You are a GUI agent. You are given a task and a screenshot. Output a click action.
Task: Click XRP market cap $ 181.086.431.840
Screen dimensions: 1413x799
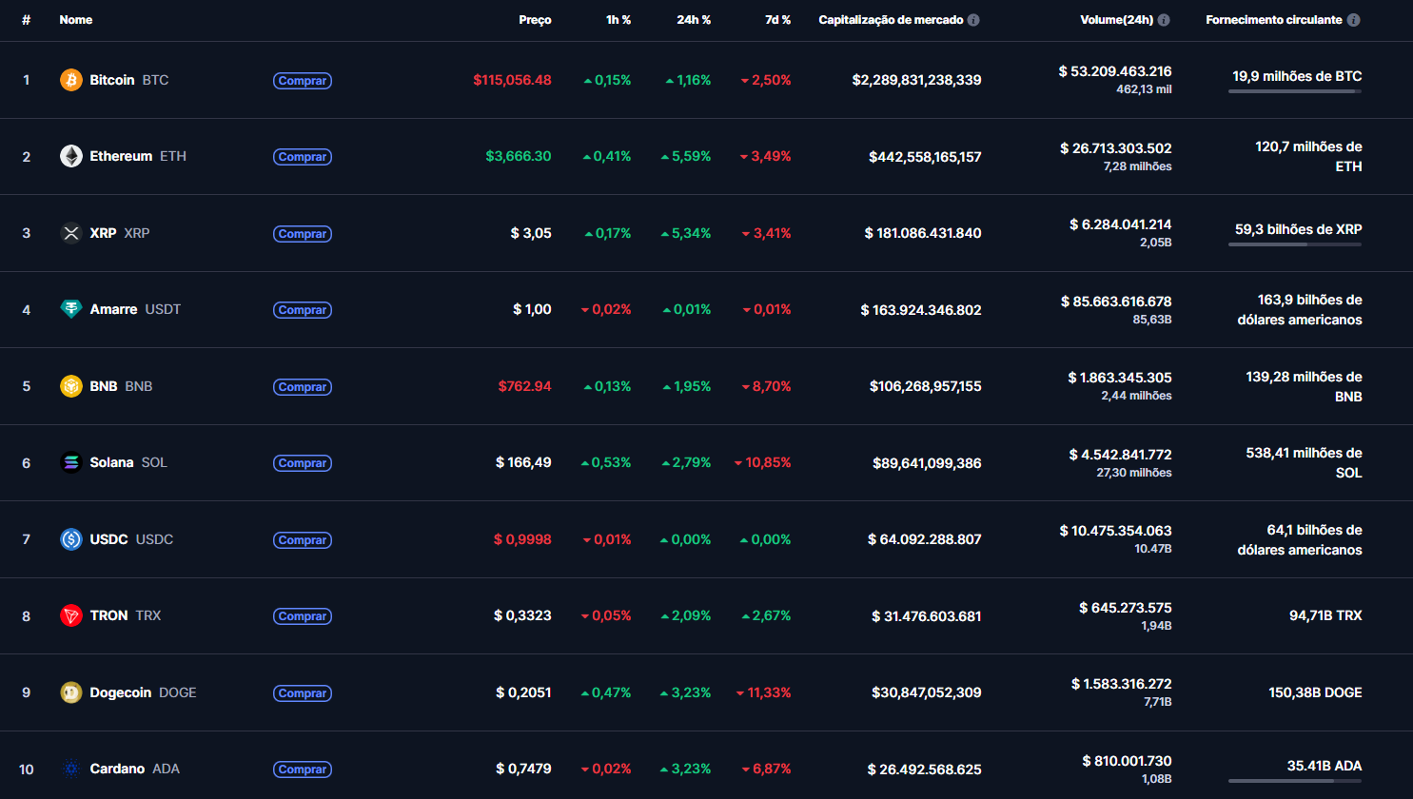click(923, 233)
